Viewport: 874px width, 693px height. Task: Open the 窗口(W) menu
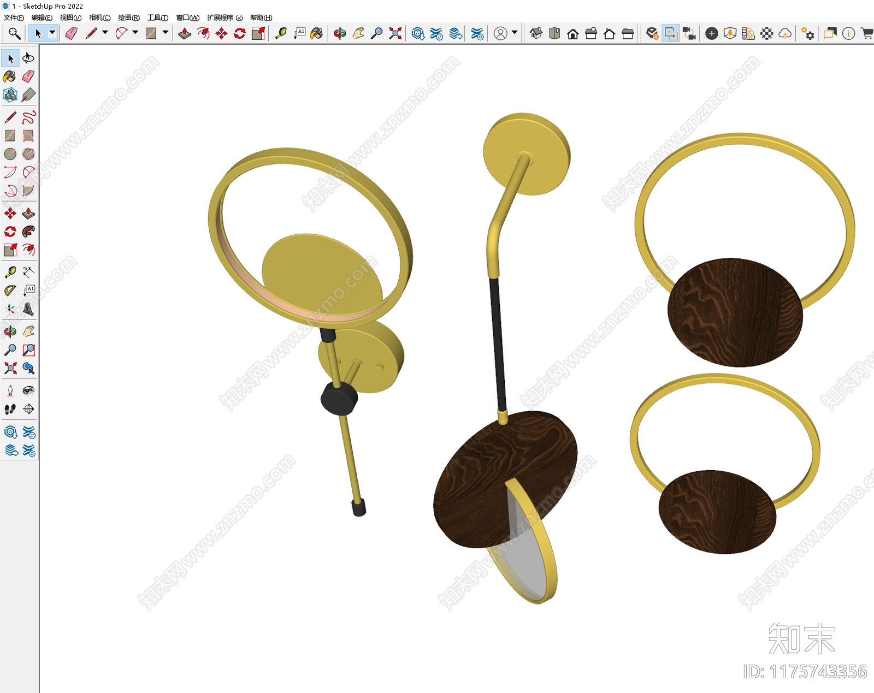click(188, 17)
